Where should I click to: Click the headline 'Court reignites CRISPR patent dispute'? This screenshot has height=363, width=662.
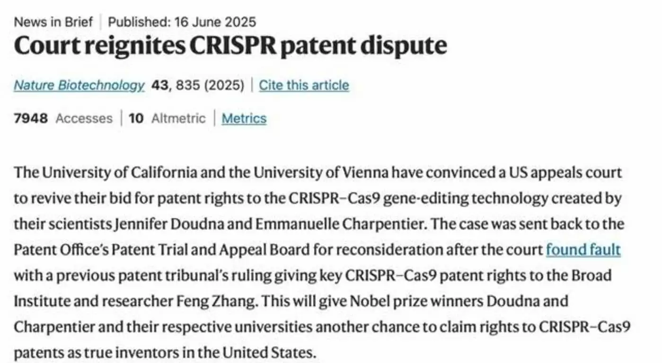pos(230,46)
